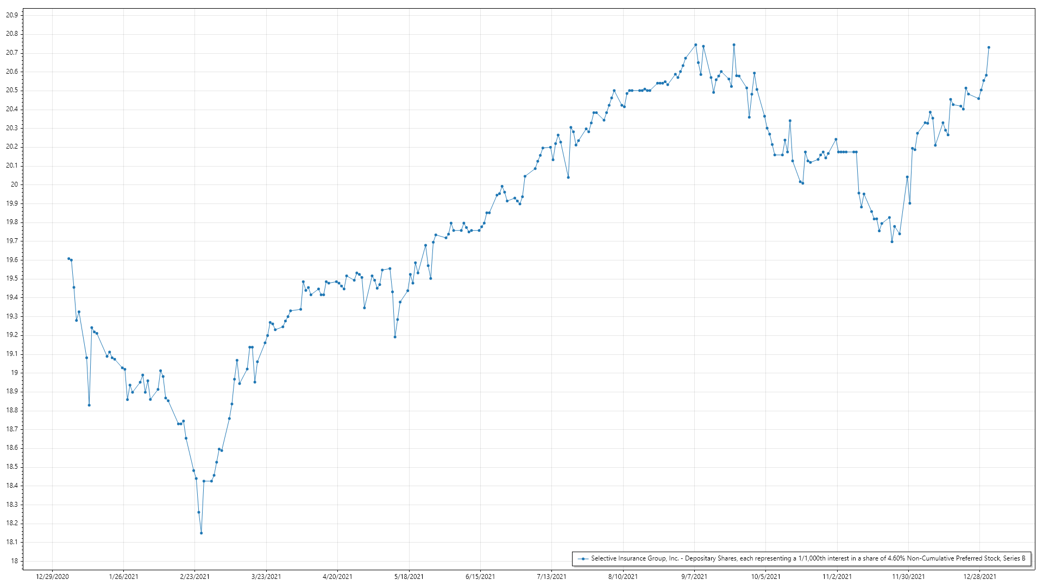Viewport: 1043px width, 586px height.
Task: Click the lowest data point near 18.15
Action: pyautogui.click(x=201, y=533)
